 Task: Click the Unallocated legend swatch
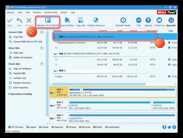[x=106, y=127]
